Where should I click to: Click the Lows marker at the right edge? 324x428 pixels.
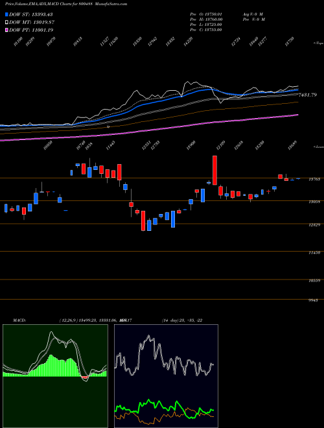[318, 147]
